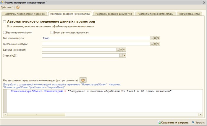Click the Ставка НДС input field

[80, 55]
